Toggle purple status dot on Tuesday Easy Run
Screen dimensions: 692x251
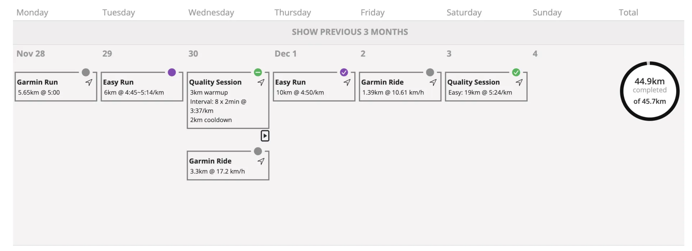coord(172,72)
